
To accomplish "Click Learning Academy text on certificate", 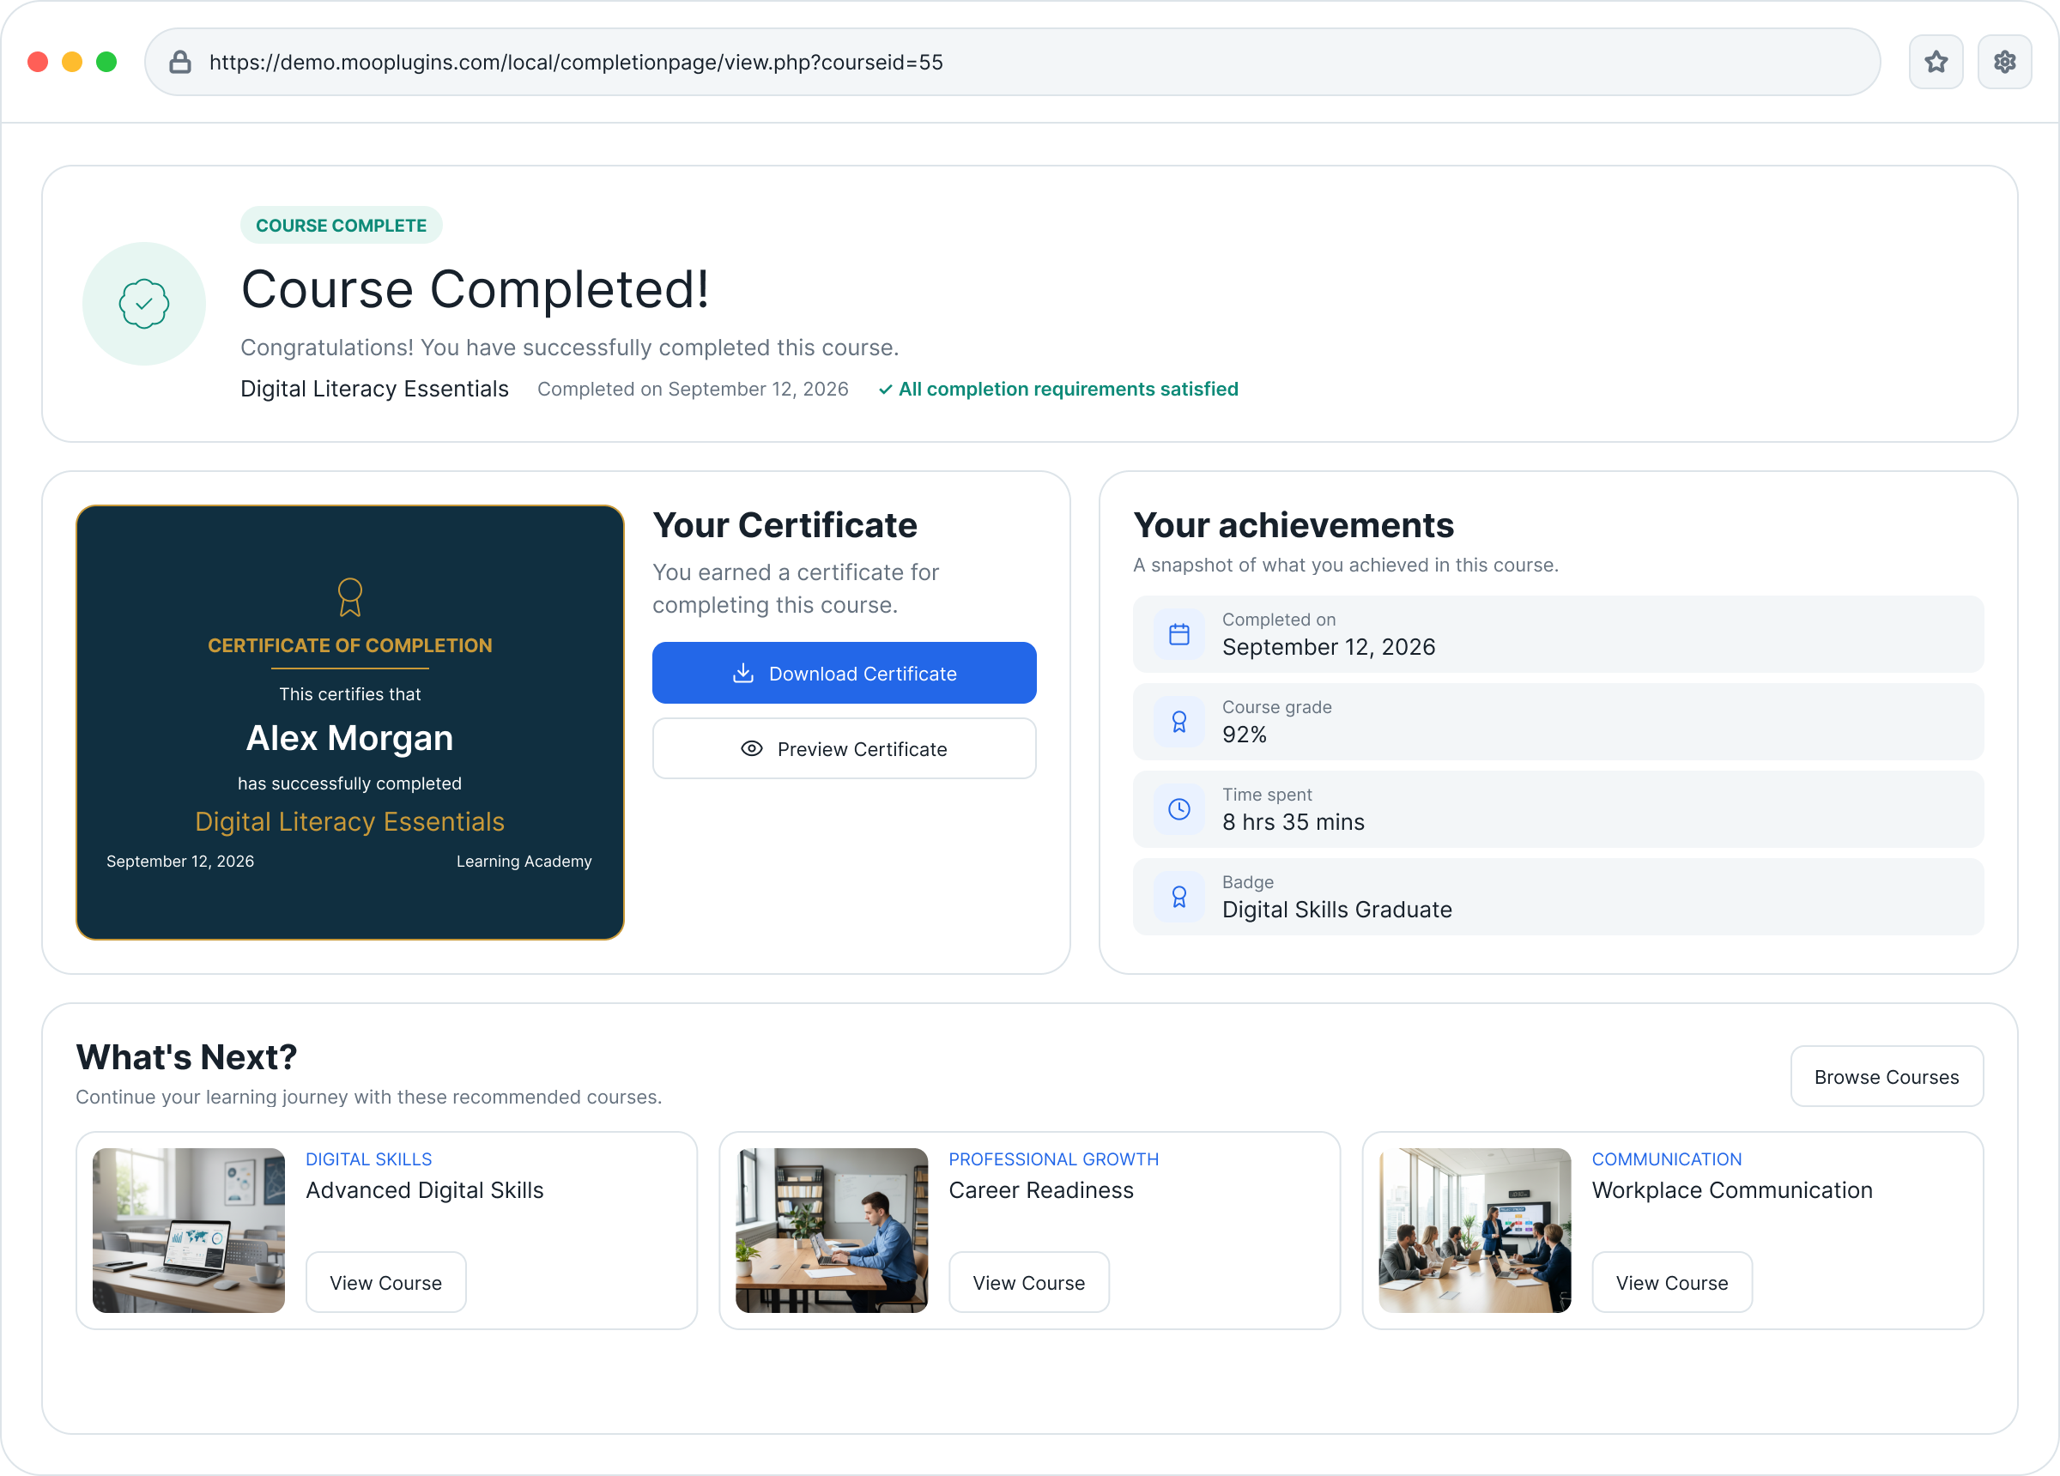I will click(x=524, y=861).
